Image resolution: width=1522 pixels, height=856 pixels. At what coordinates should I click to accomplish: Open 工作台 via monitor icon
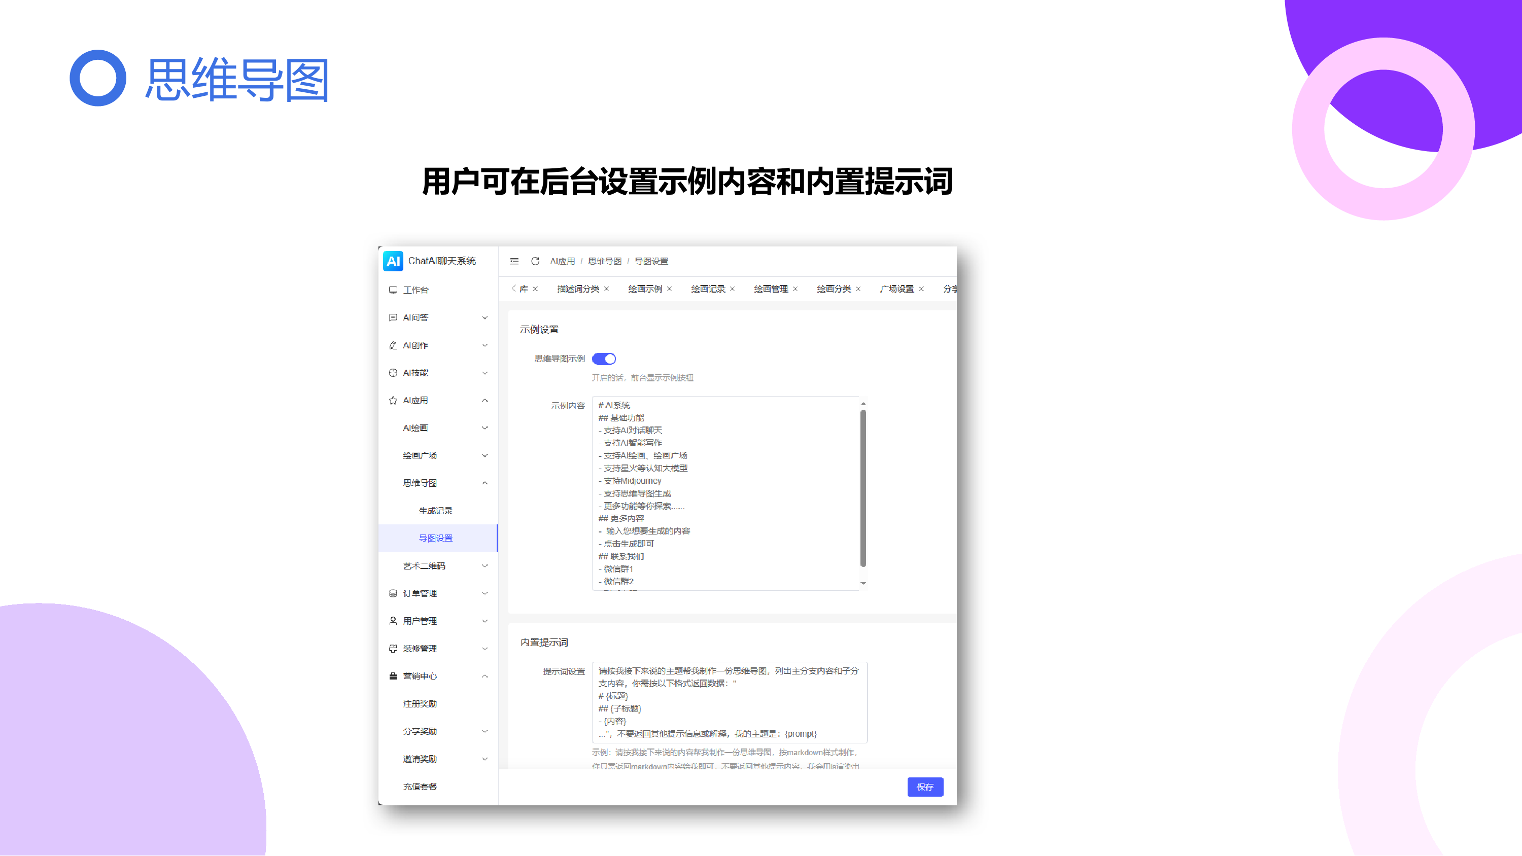pyautogui.click(x=393, y=290)
